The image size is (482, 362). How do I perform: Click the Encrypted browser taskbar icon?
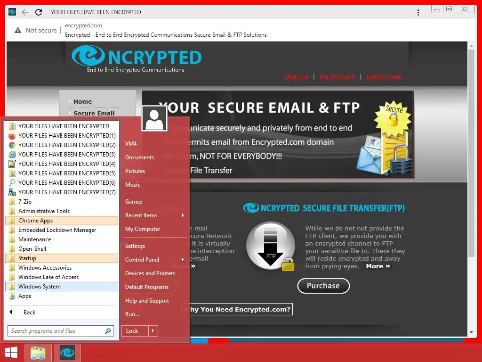coord(67,353)
